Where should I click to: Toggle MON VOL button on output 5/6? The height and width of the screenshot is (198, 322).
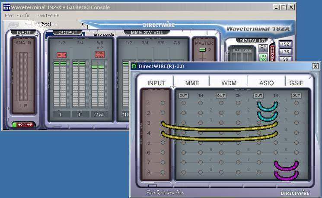99,55
